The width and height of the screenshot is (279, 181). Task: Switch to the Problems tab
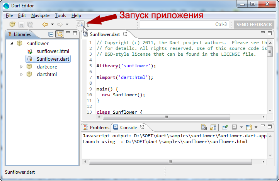(99, 128)
